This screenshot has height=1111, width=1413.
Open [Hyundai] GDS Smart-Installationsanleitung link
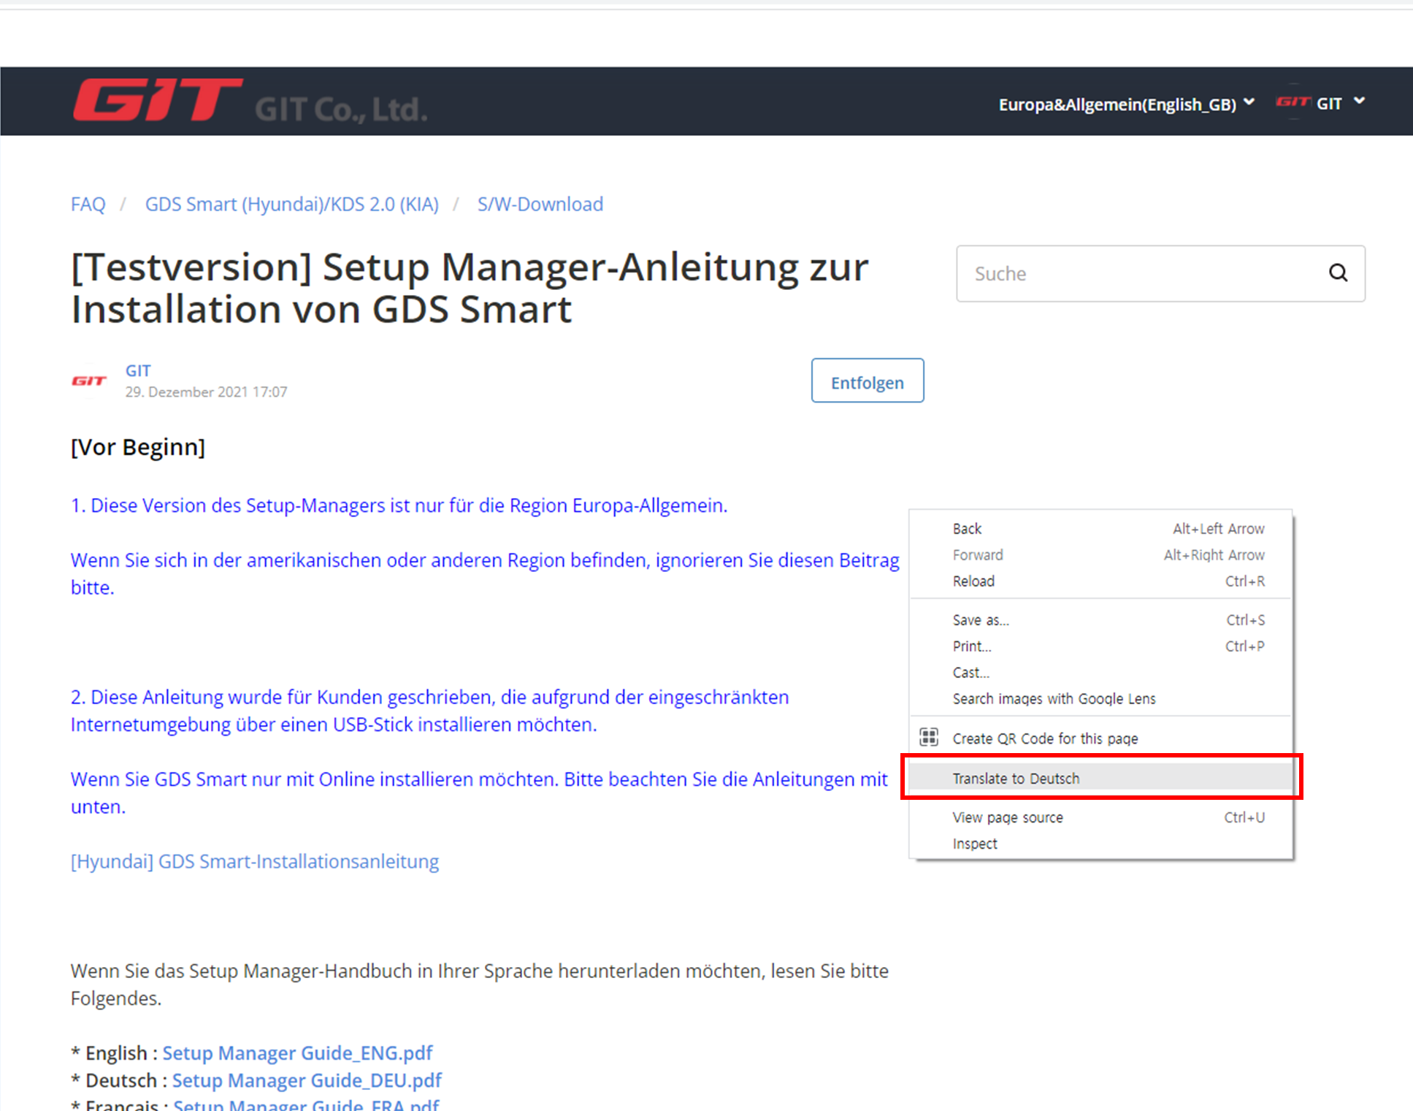(x=255, y=862)
